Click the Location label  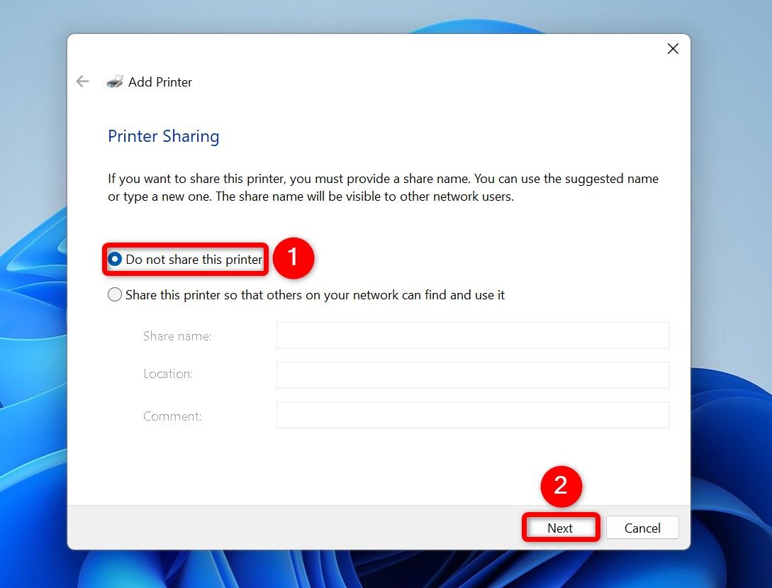click(x=168, y=374)
